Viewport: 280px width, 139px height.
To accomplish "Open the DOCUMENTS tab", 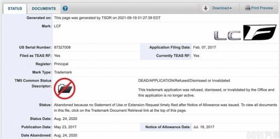I will point(44,8).
